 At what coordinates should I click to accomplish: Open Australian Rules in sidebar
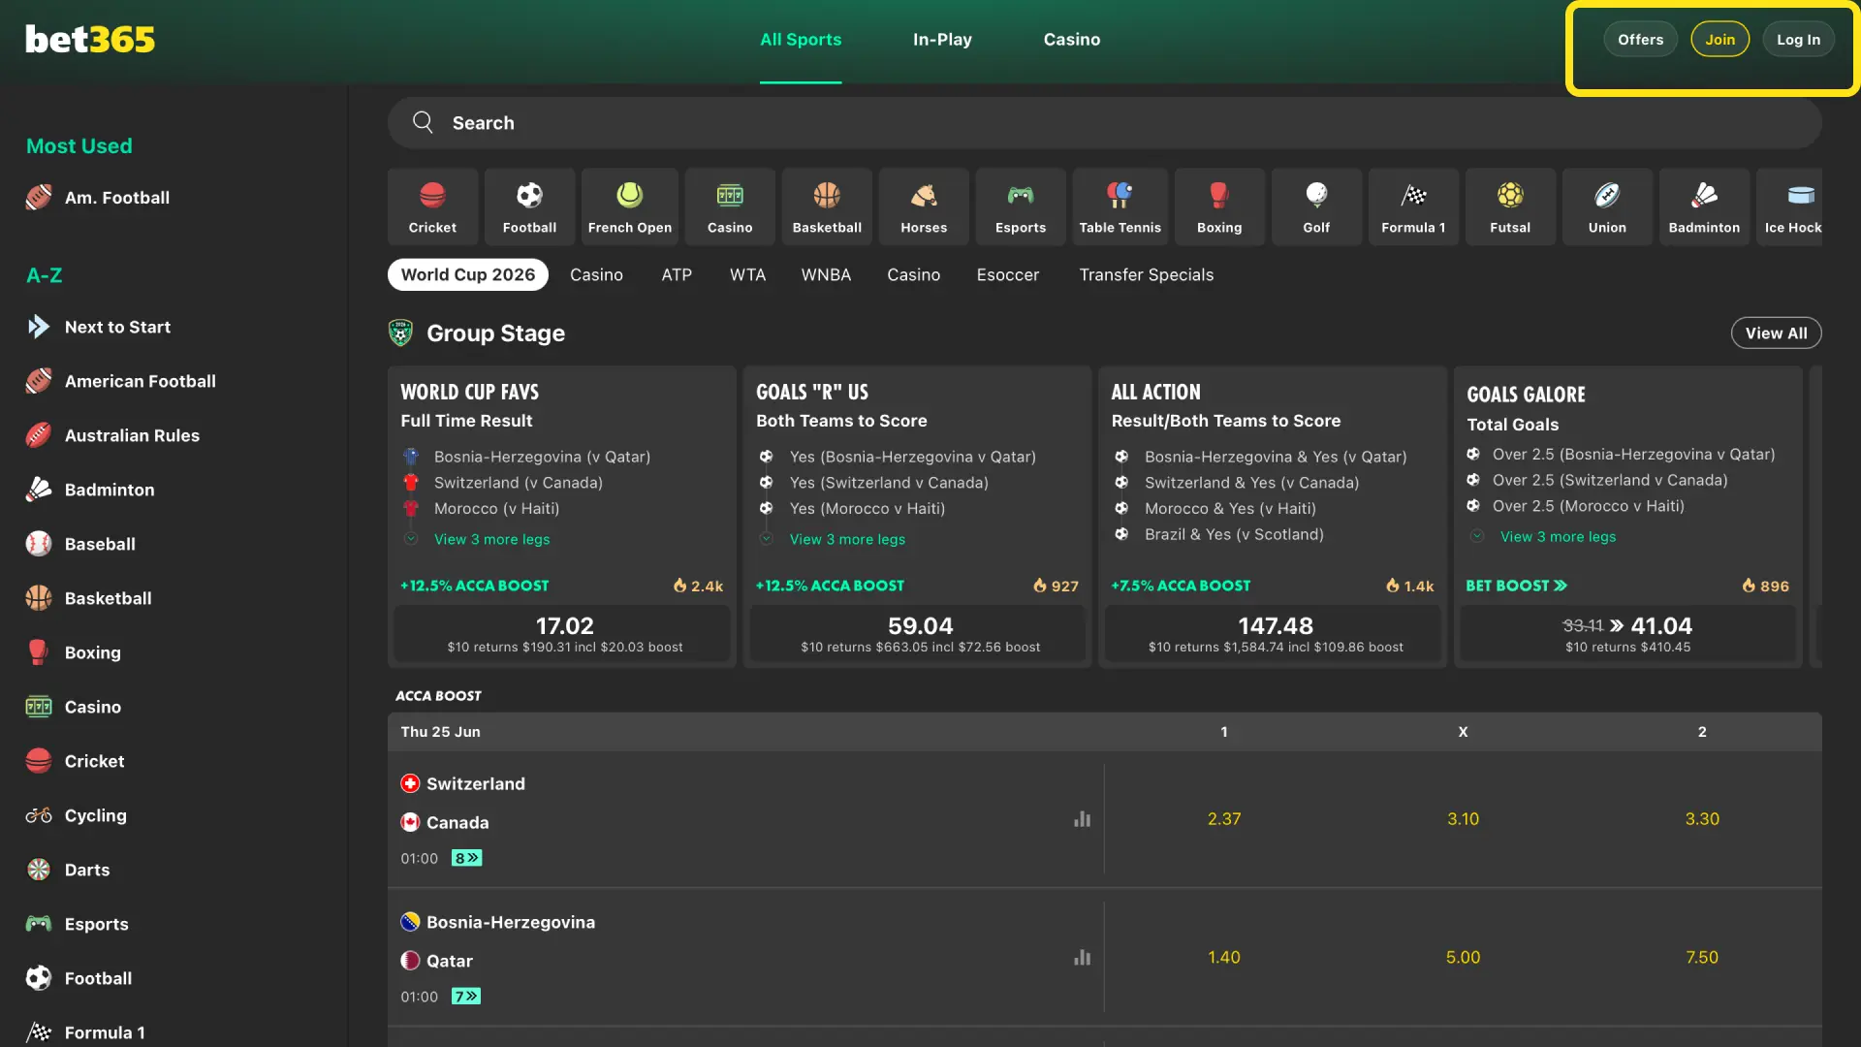click(112, 436)
